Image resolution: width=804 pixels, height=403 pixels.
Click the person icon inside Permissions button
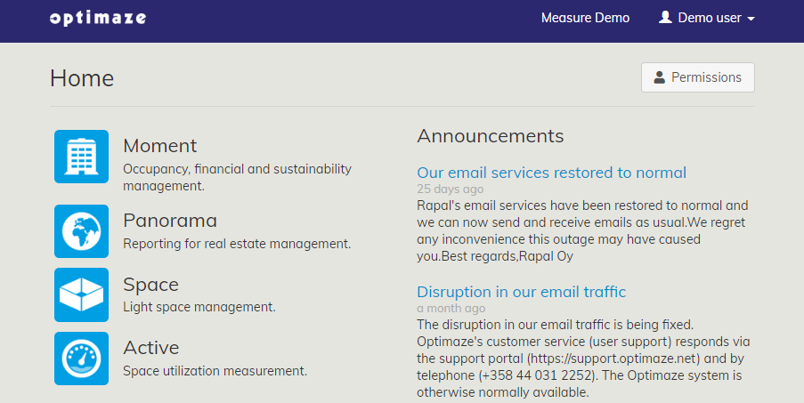coord(660,77)
